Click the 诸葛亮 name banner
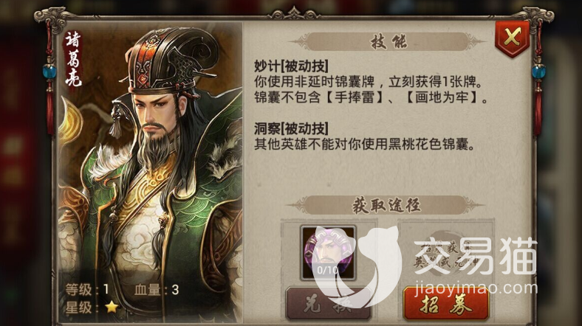The width and height of the screenshot is (582, 326). pos(73,58)
